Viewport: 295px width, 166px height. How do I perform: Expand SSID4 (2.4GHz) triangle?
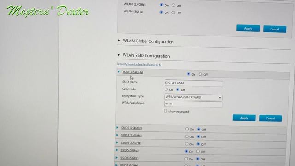117,142
